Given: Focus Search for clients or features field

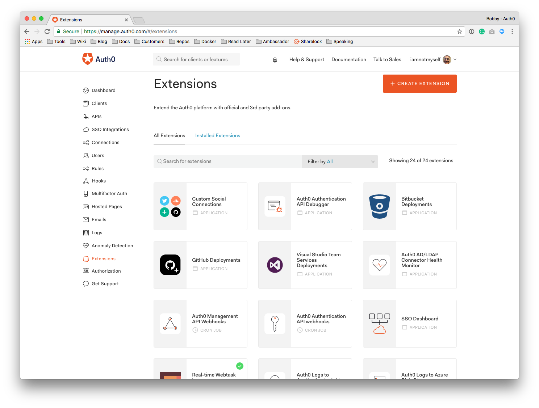Looking at the screenshot, I should [x=196, y=59].
